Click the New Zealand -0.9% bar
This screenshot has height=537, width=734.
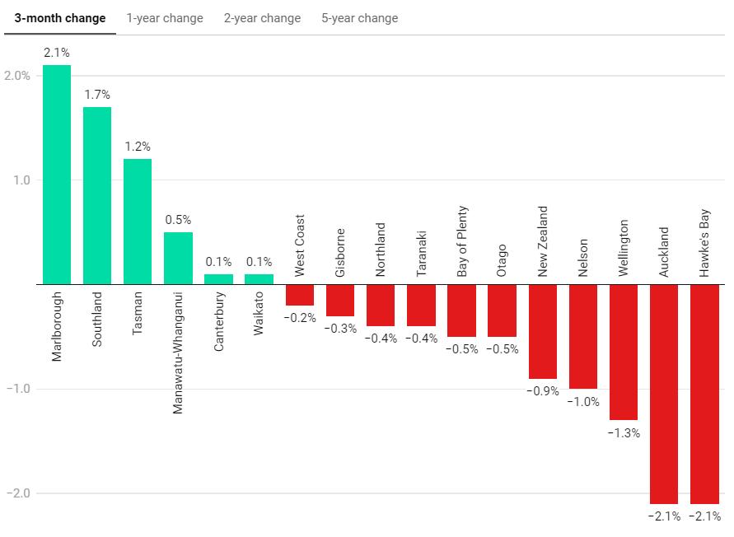click(543, 331)
